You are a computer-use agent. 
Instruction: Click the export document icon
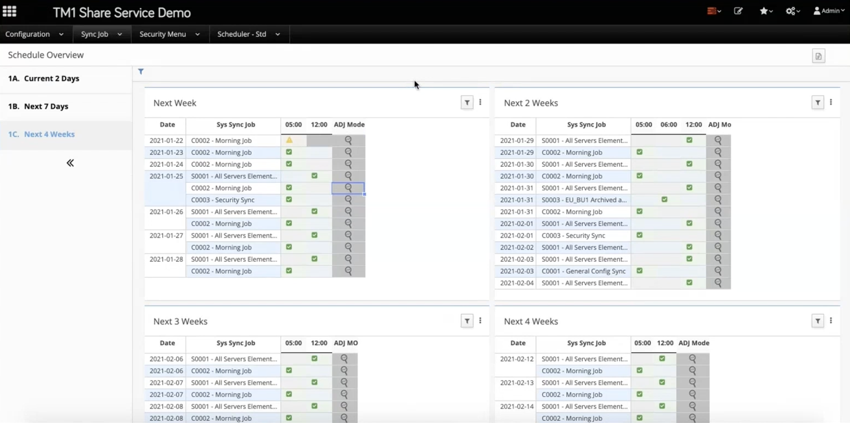(818, 56)
